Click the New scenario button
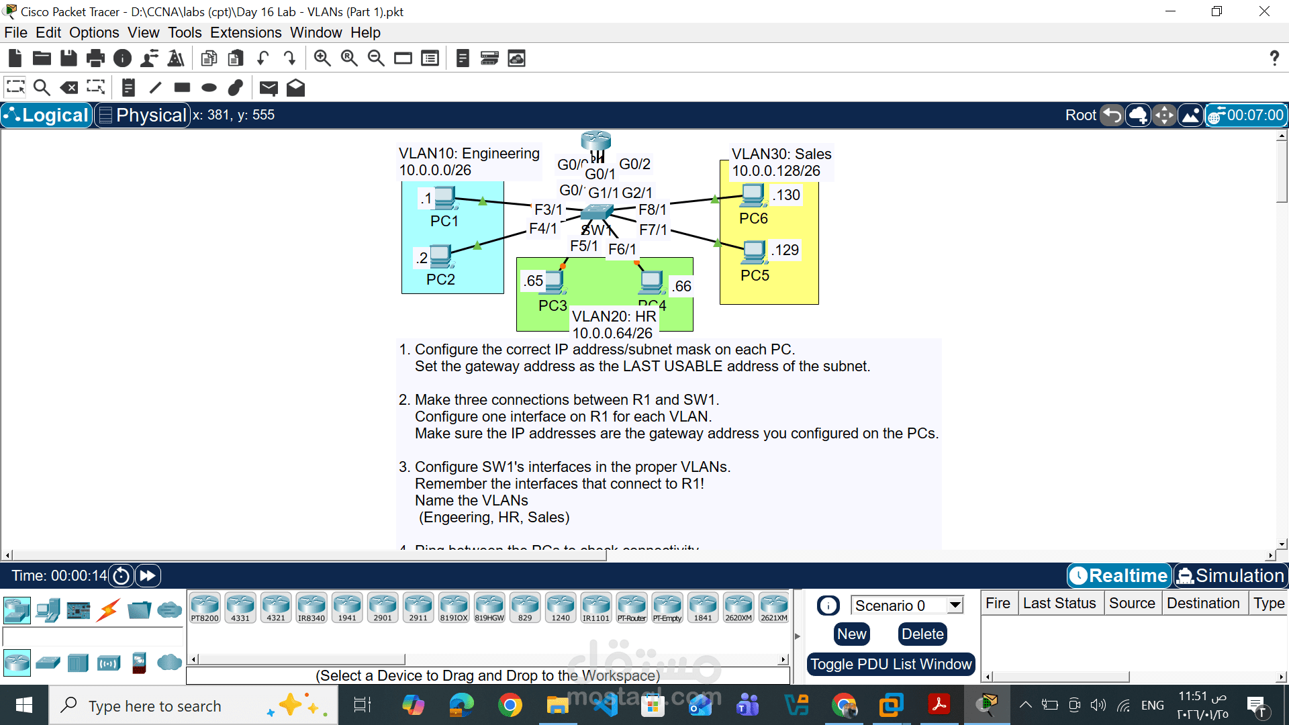 tap(851, 634)
